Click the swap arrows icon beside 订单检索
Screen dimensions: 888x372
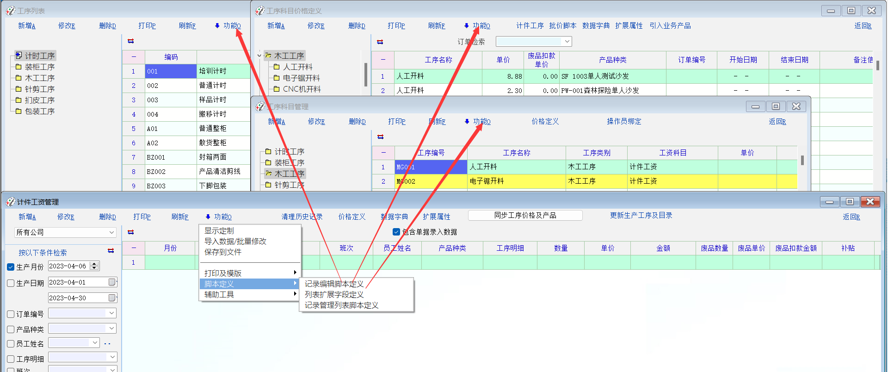380,42
